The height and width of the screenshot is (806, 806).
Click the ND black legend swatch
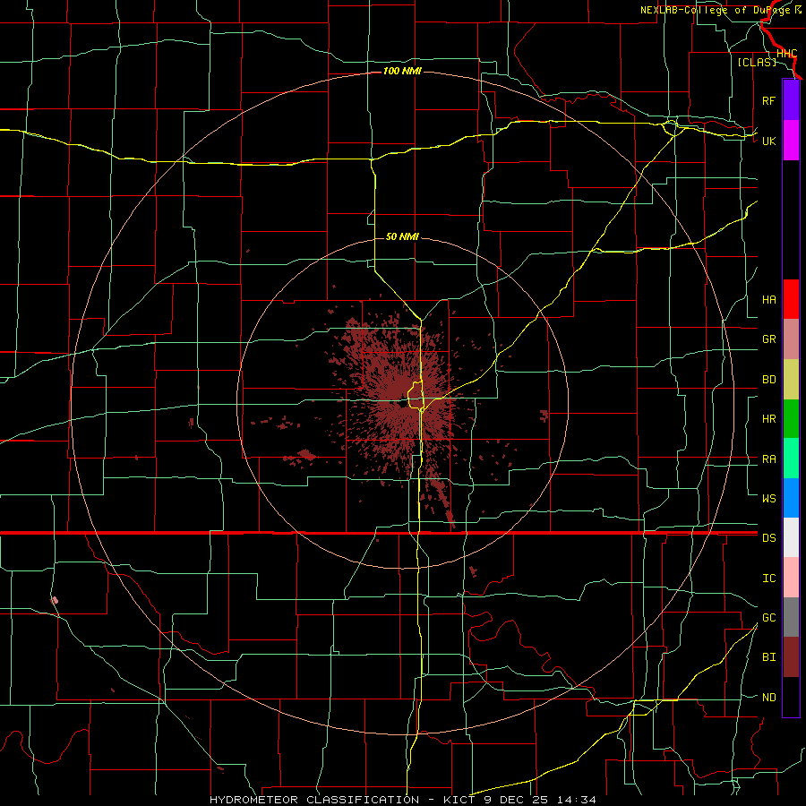(x=791, y=697)
